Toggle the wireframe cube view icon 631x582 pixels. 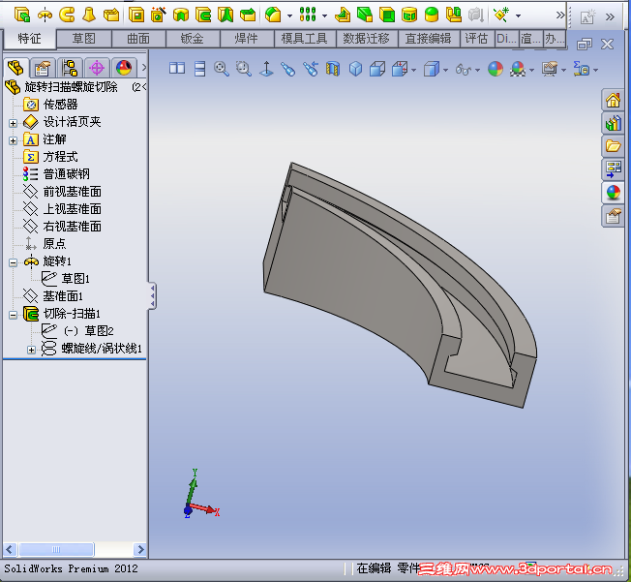pyautogui.click(x=377, y=69)
